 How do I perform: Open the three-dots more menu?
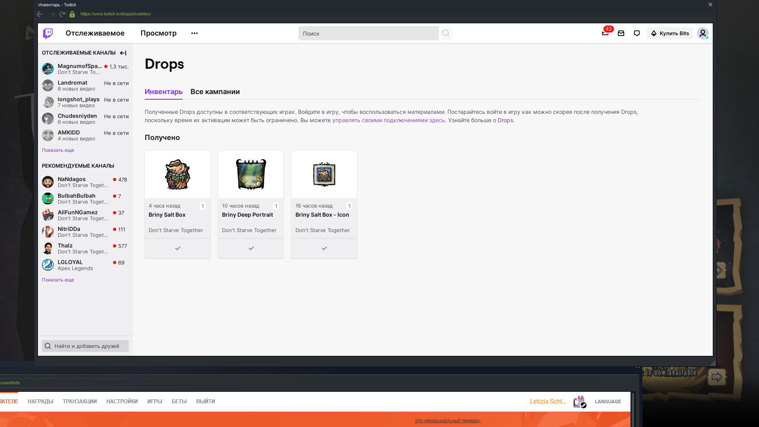[x=194, y=33]
